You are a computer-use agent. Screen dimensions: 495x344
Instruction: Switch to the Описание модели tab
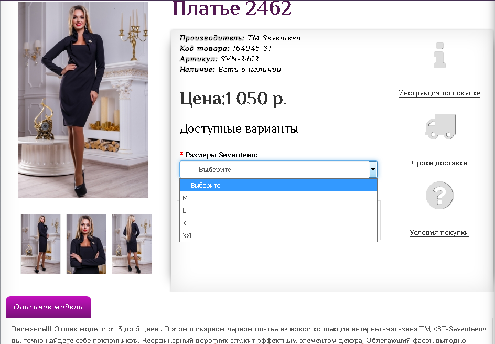[48, 307]
